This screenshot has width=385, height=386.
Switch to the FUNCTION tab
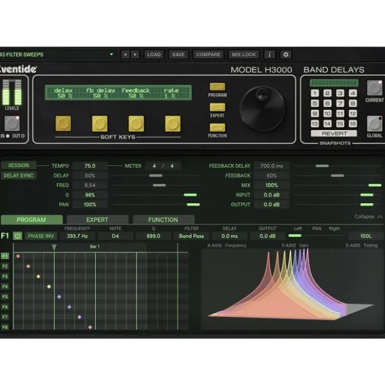[163, 219]
